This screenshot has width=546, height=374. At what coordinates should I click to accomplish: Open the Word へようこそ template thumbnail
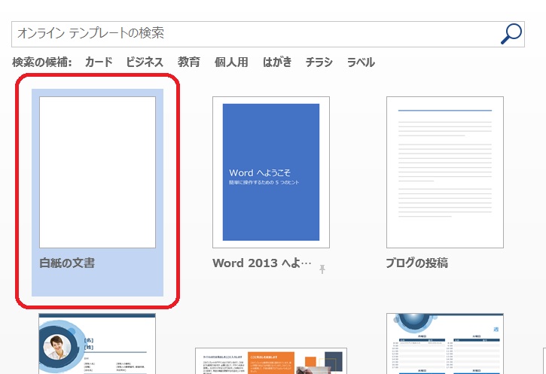tap(271, 172)
